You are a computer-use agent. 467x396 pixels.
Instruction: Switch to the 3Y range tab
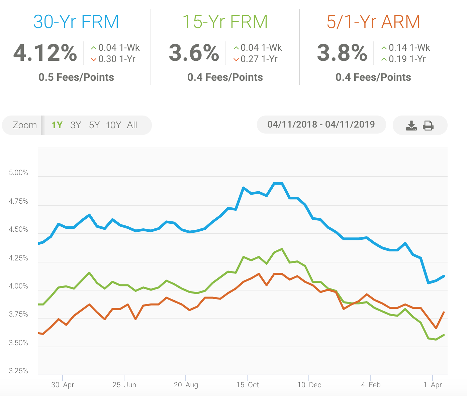(75, 125)
